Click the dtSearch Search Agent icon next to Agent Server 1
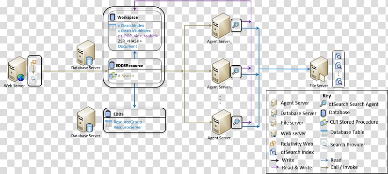Image resolution: width=388 pixels, height=174 pixels. 236,25
